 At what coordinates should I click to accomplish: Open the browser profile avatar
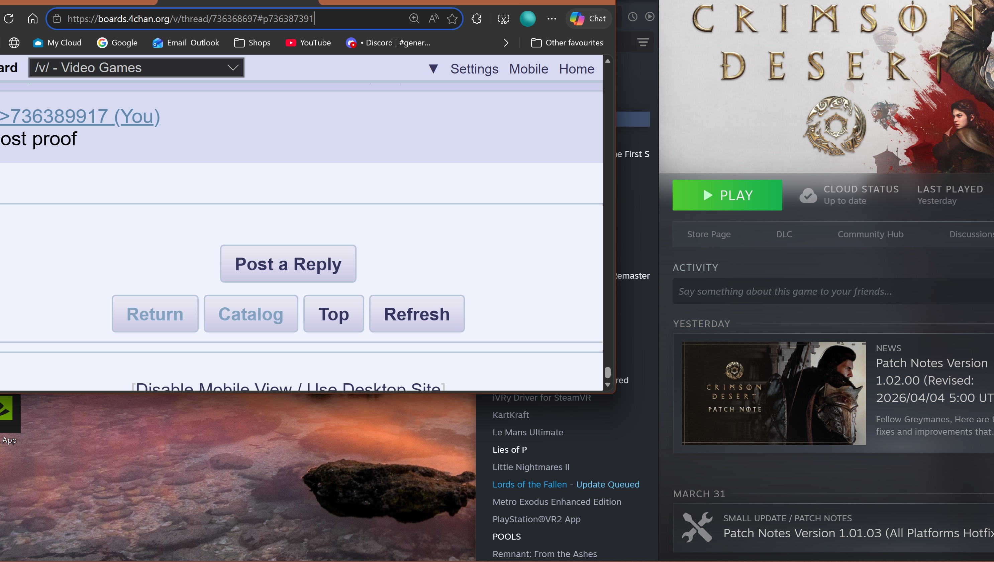point(527,18)
